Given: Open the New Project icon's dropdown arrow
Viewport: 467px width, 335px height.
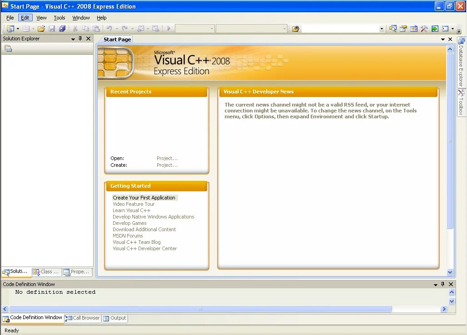Looking at the screenshot, I should 18,29.
